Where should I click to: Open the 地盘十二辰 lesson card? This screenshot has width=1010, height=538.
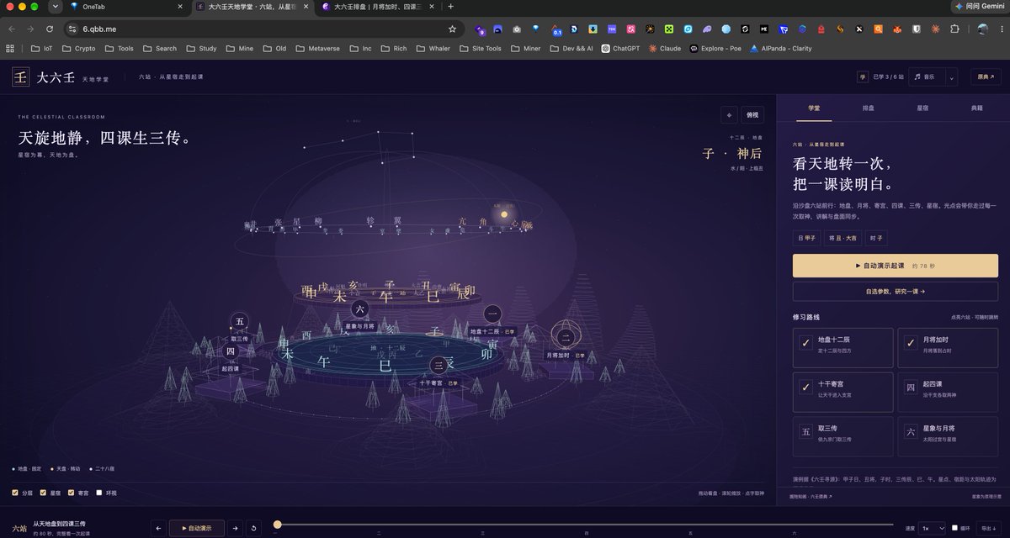click(843, 347)
